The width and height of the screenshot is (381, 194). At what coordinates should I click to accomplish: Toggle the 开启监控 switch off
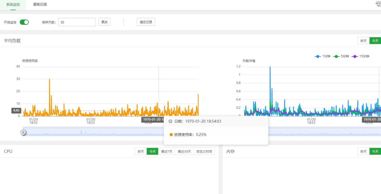coord(24,22)
